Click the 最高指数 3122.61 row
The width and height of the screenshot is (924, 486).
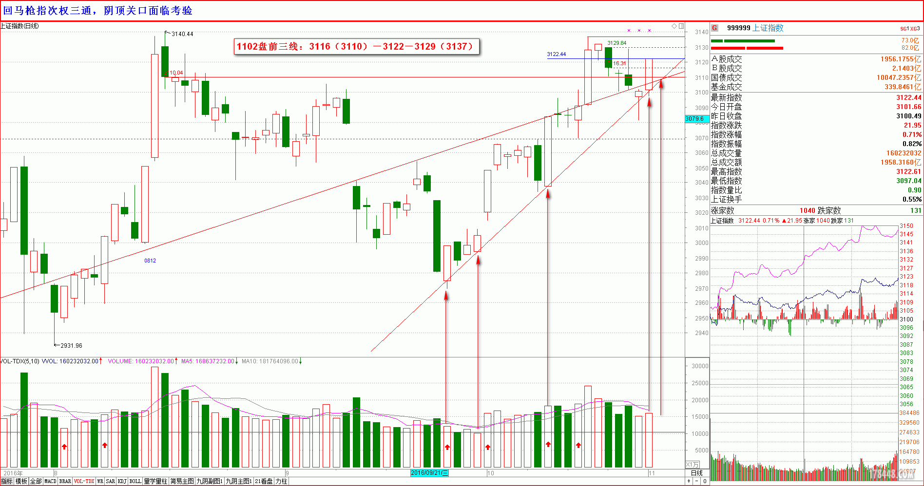point(816,171)
